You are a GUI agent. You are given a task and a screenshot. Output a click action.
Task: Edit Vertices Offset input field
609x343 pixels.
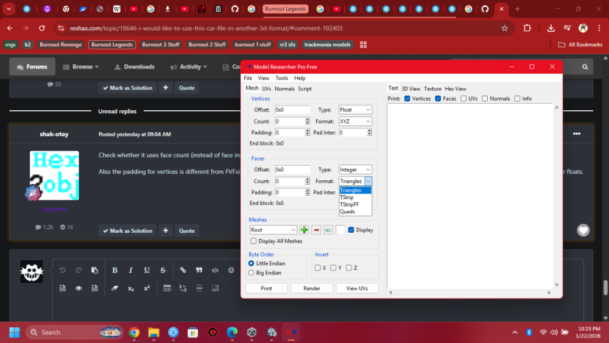(x=292, y=110)
